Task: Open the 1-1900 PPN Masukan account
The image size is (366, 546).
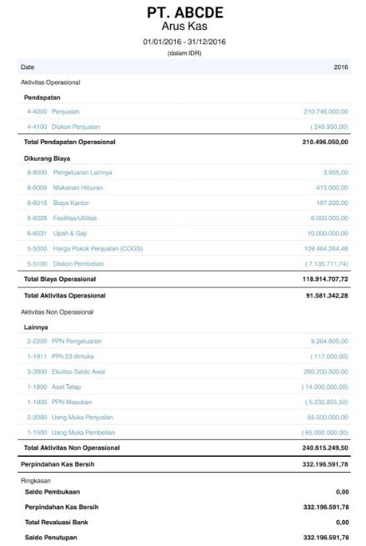Action: [59, 402]
